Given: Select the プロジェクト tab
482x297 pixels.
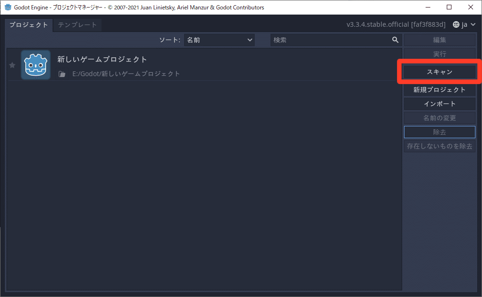Looking at the screenshot, I should 28,25.
